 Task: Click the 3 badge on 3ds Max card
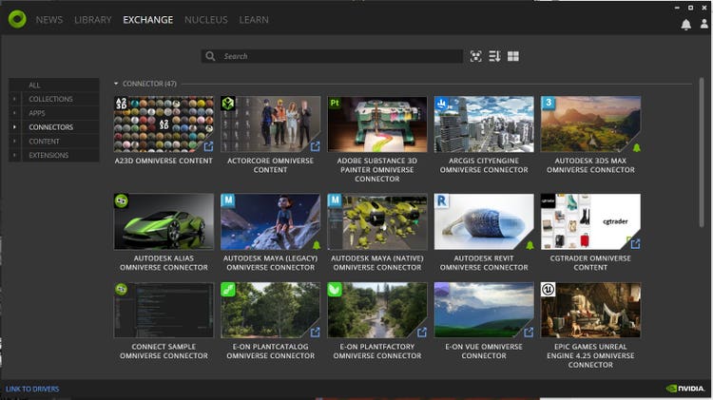click(548, 104)
